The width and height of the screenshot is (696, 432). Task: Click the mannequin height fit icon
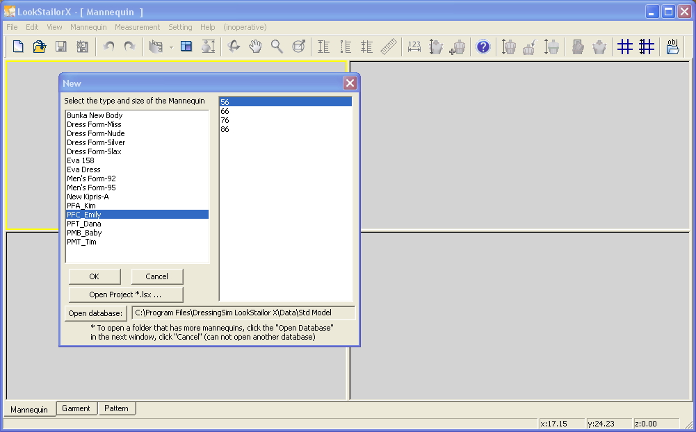pyautogui.click(x=208, y=47)
